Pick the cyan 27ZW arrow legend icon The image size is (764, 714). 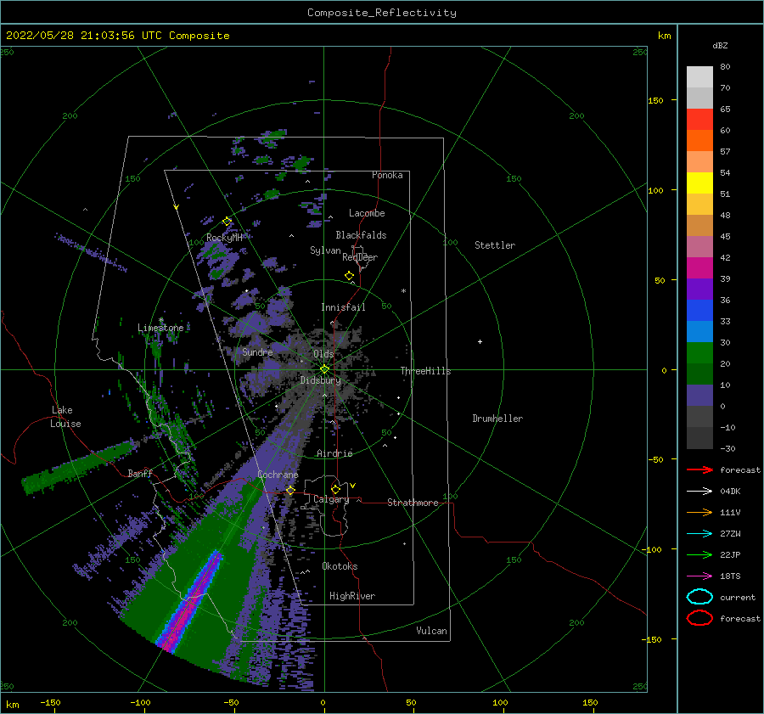pos(699,534)
